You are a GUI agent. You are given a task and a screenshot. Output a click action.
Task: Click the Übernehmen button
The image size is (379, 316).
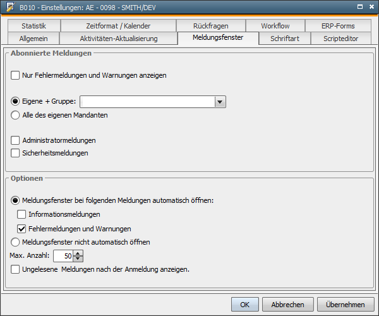346,304
